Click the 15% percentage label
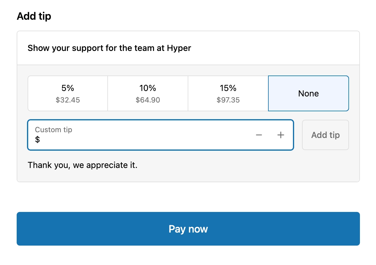376x265 pixels. tap(228, 88)
